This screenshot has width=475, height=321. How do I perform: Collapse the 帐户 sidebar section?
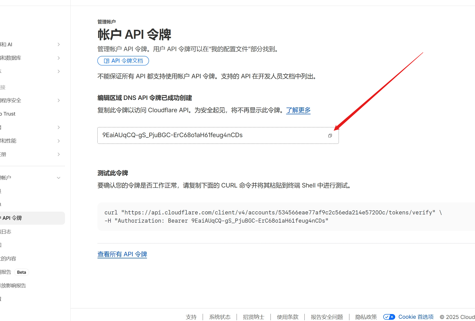tap(59, 178)
